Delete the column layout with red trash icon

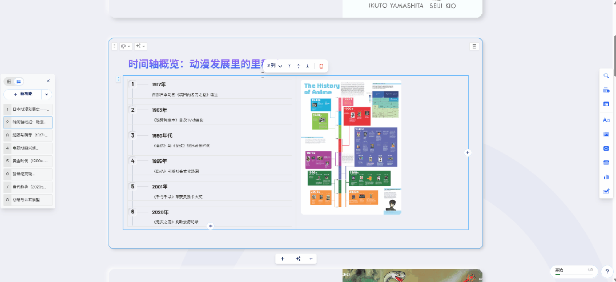[x=321, y=66]
